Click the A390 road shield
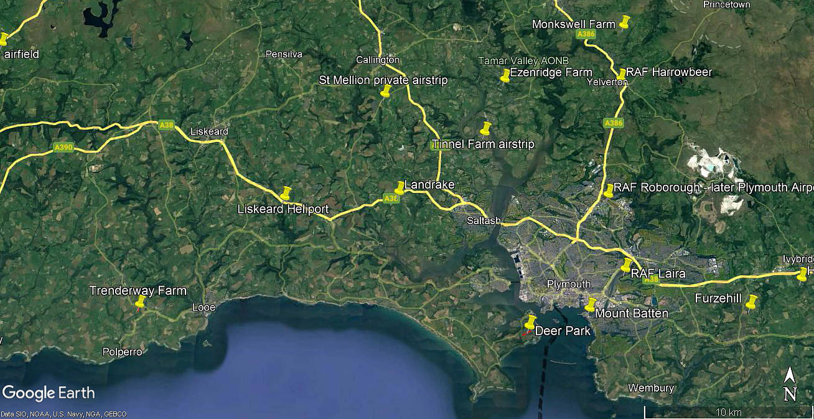The height and width of the screenshot is (419, 814). click(x=63, y=148)
